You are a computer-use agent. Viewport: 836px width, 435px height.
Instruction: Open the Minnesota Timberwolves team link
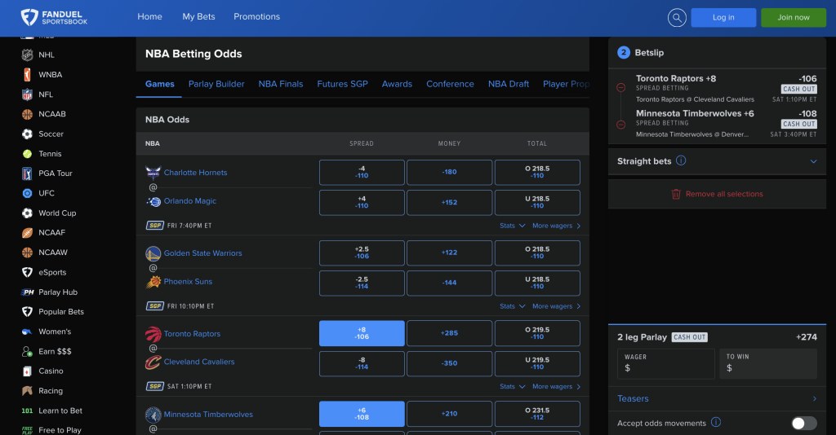coord(208,415)
